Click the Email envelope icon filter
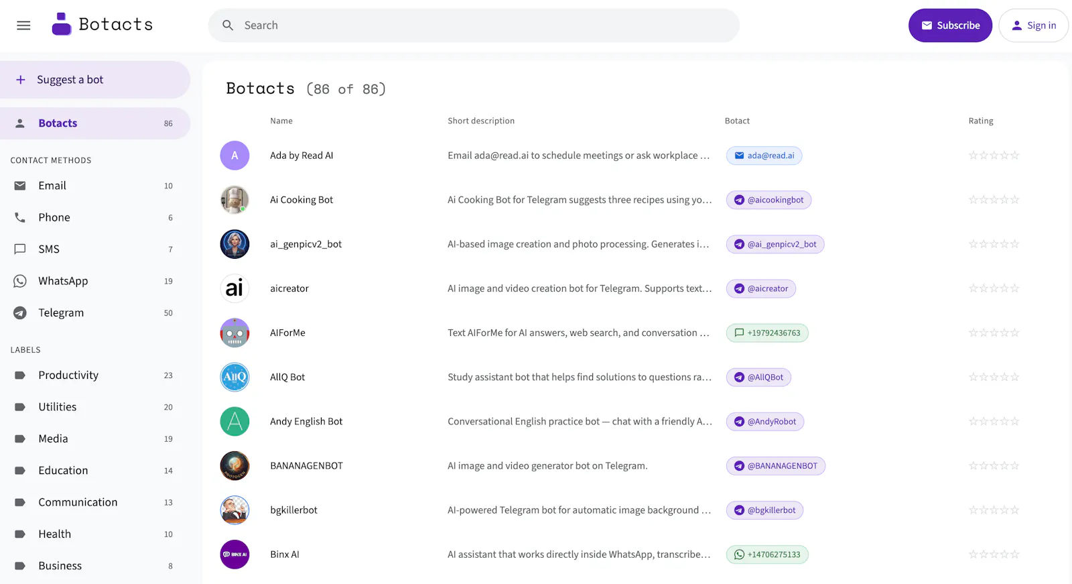 [20, 186]
